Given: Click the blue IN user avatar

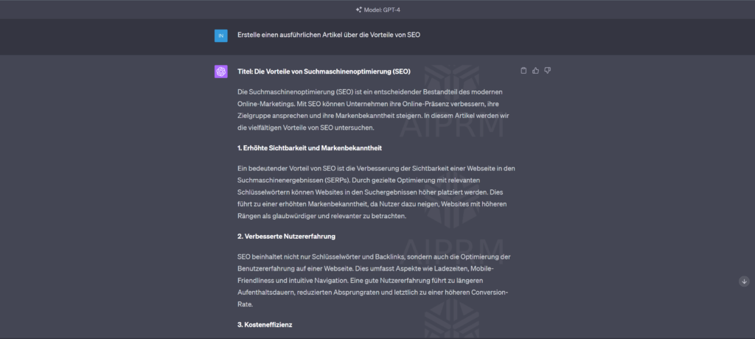Looking at the screenshot, I should pos(221,35).
